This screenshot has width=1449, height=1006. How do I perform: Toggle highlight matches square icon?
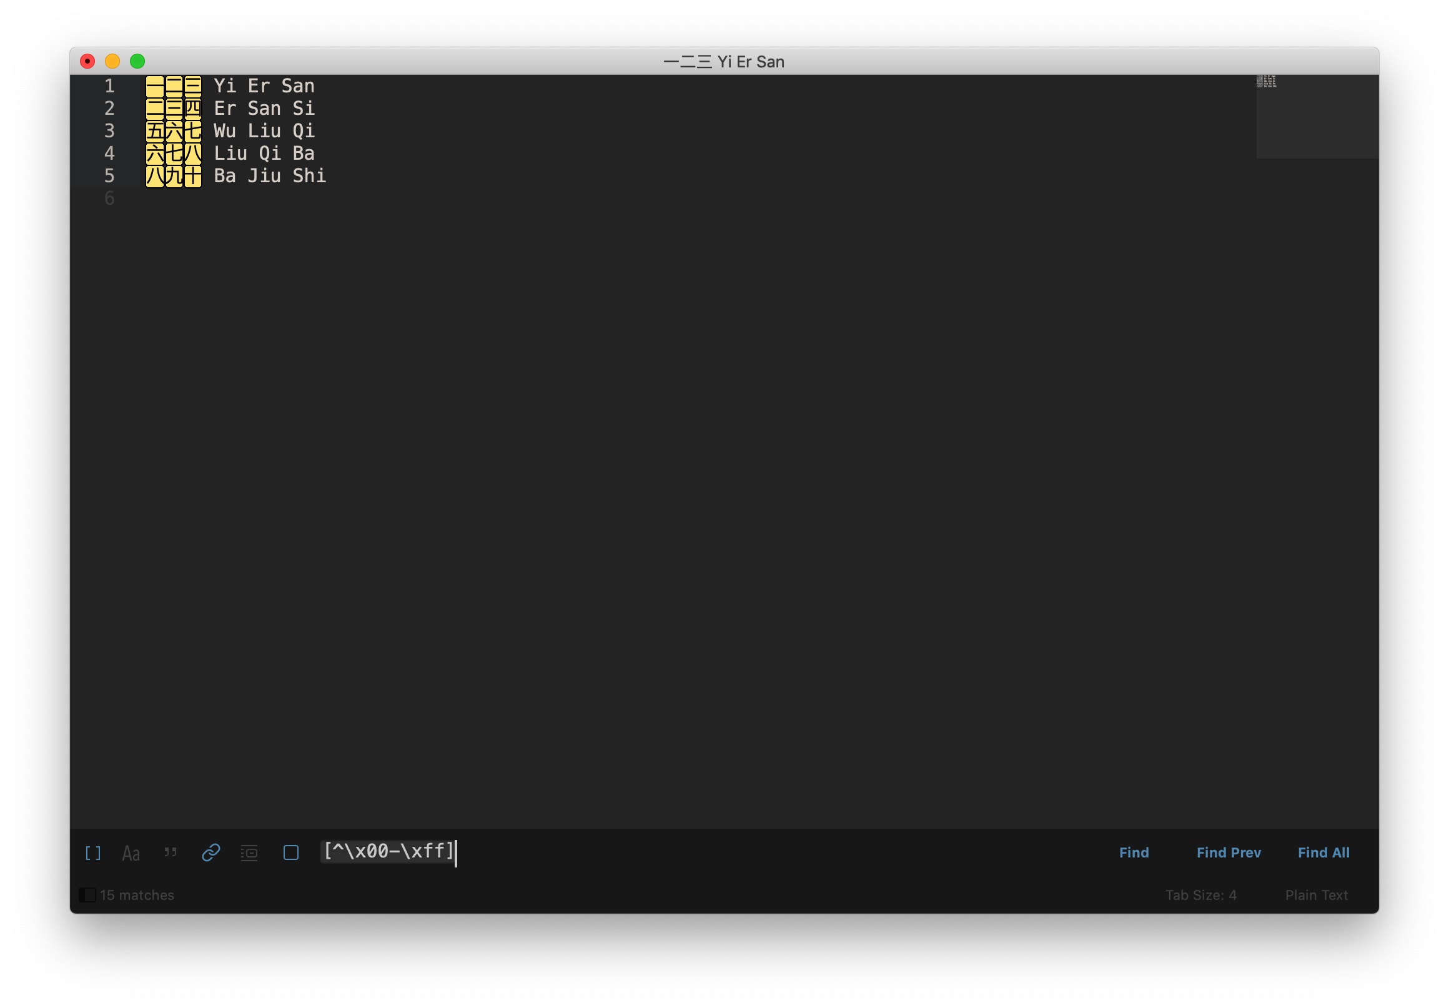(291, 852)
